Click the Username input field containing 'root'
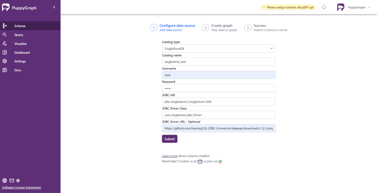The width and height of the screenshot is (388, 193). click(218, 75)
